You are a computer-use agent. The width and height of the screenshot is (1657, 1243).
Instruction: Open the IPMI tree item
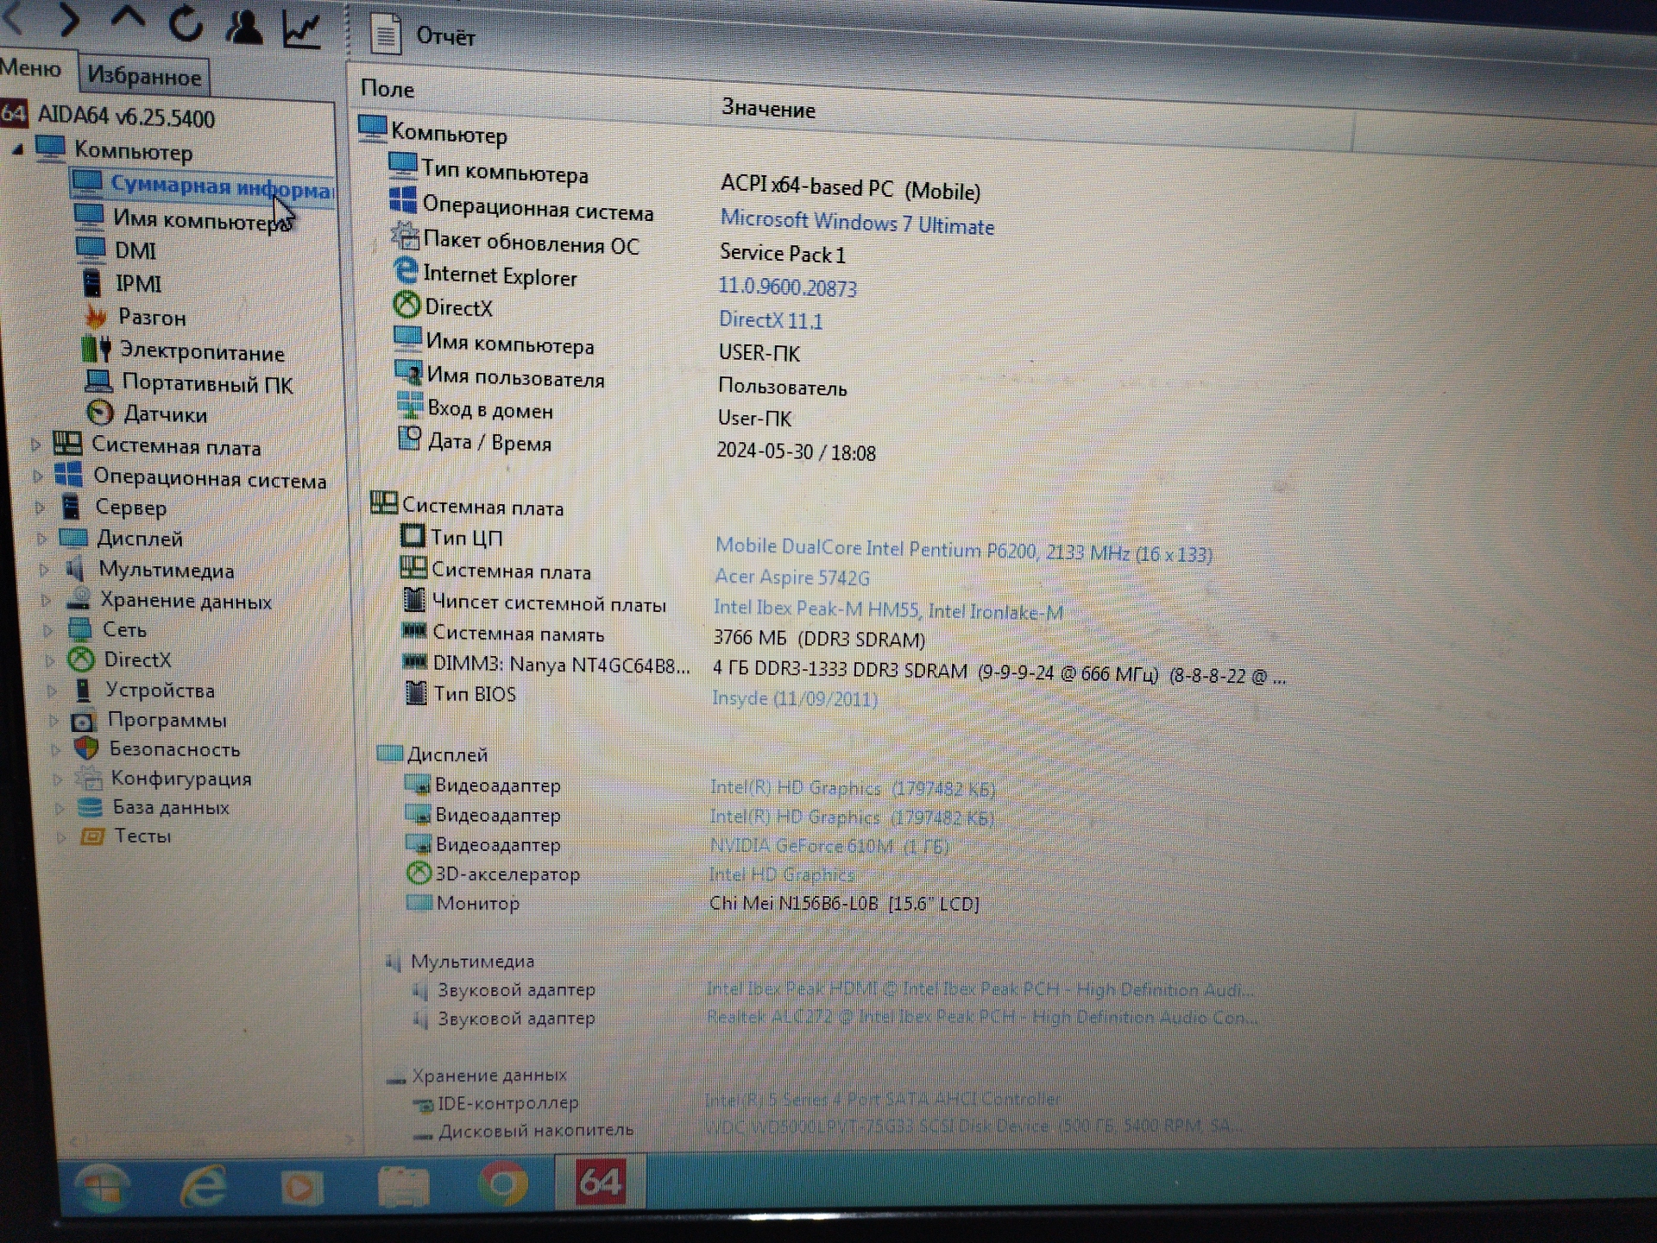[121, 283]
